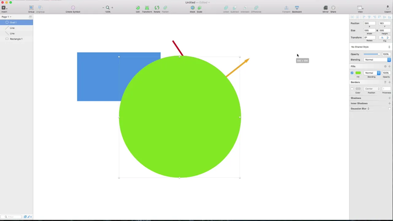Align horizontal centers in inspector
The width and height of the screenshot is (393, 221).
point(369,17)
